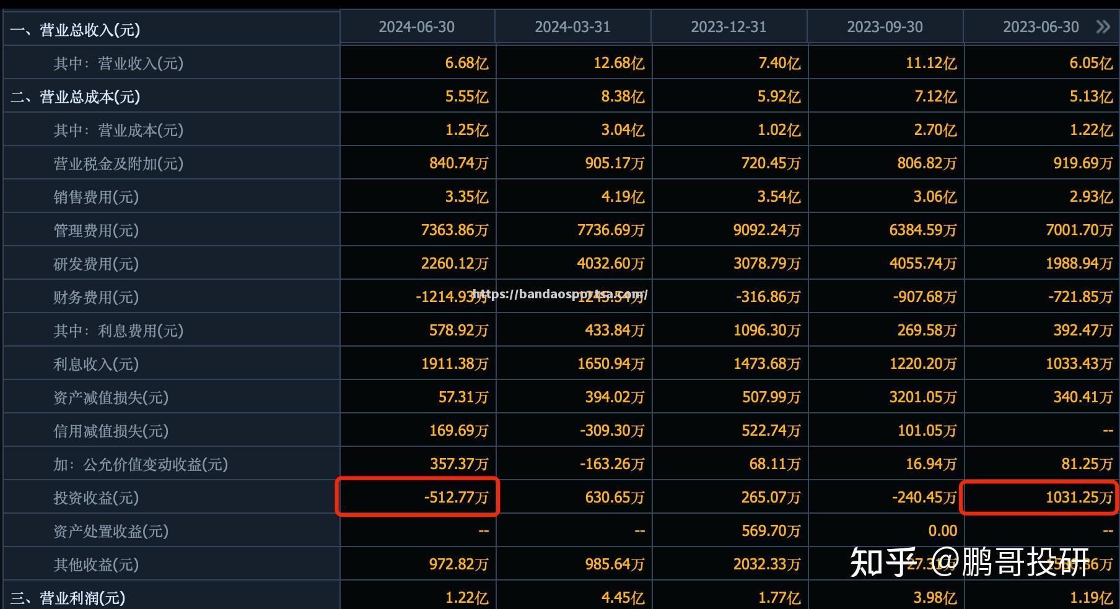The width and height of the screenshot is (1120, 609).
Task: Click the double-chevron next to 2023-06-30
Action: (x=1103, y=27)
